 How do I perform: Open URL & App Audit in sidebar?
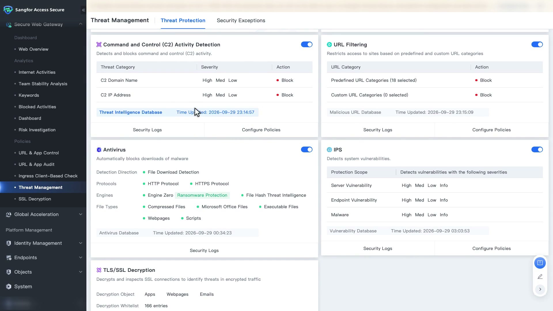point(37,164)
